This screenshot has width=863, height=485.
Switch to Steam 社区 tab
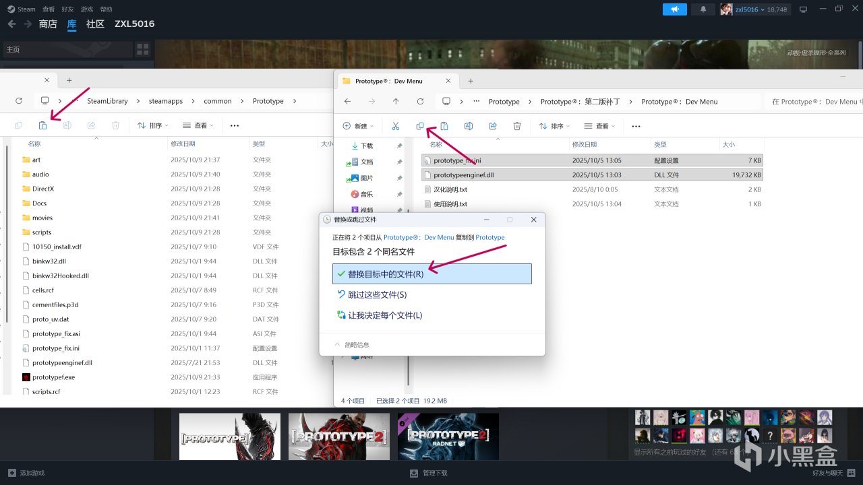[95, 24]
